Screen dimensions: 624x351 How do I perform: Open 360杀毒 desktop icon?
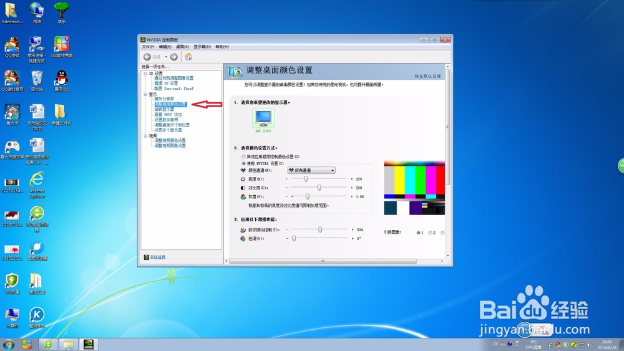pos(12,284)
